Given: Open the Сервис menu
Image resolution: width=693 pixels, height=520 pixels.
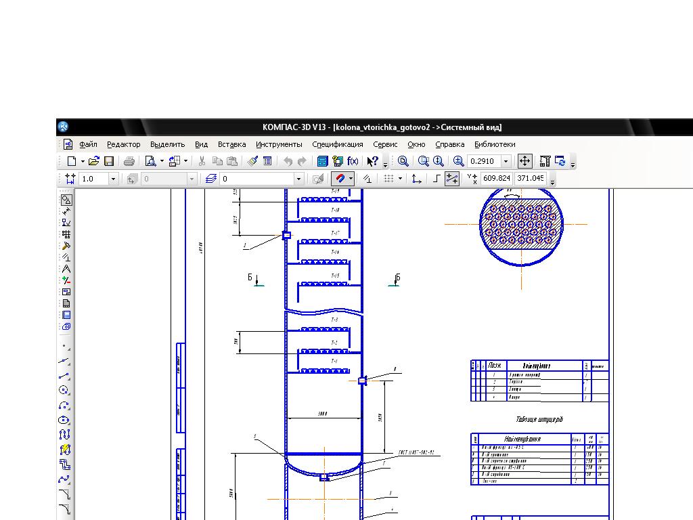Looking at the screenshot, I should (385, 144).
